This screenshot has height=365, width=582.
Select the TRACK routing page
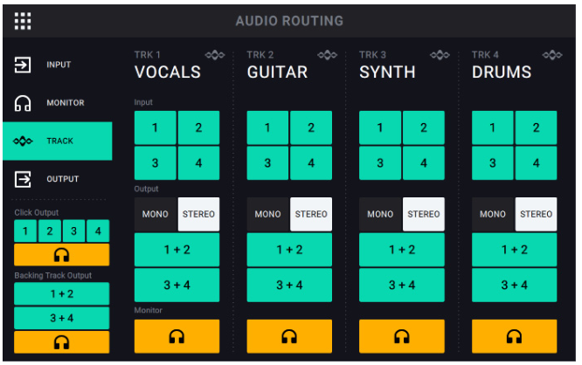pyautogui.click(x=58, y=141)
